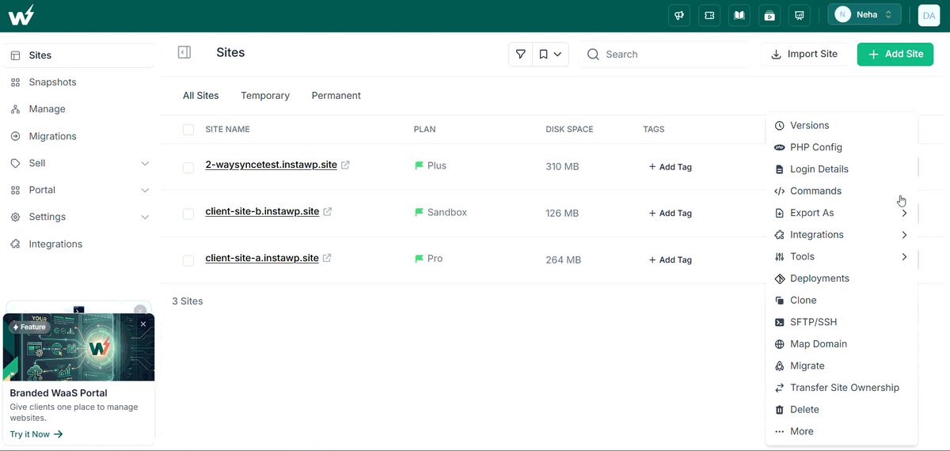Click the Manage sidebar icon
This screenshot has height=451, width=950.
tap(16, 109)
